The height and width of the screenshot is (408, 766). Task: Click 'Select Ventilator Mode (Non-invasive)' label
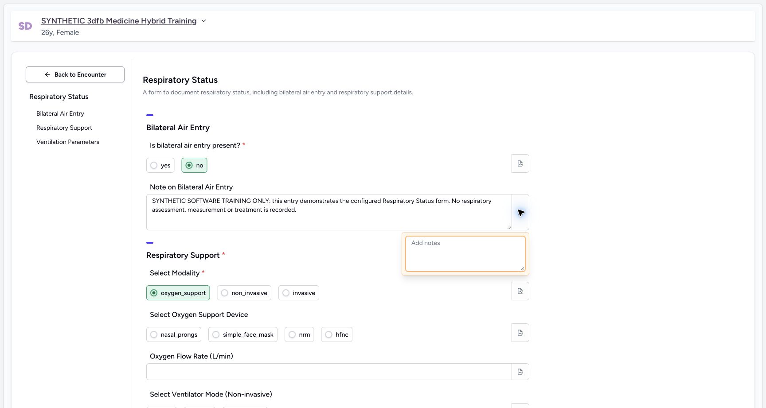[211, 394]
